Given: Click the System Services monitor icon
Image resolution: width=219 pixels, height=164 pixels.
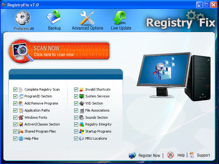Looking at the screenshot, I should (x=82, y=96).
